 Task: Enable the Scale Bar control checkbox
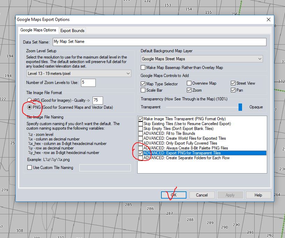click(143, 90)
